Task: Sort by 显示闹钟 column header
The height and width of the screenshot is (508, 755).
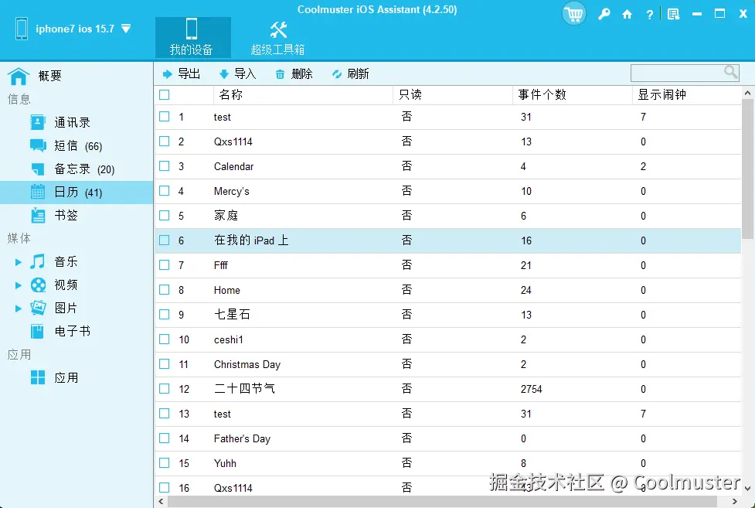Action: coord(687,94)
